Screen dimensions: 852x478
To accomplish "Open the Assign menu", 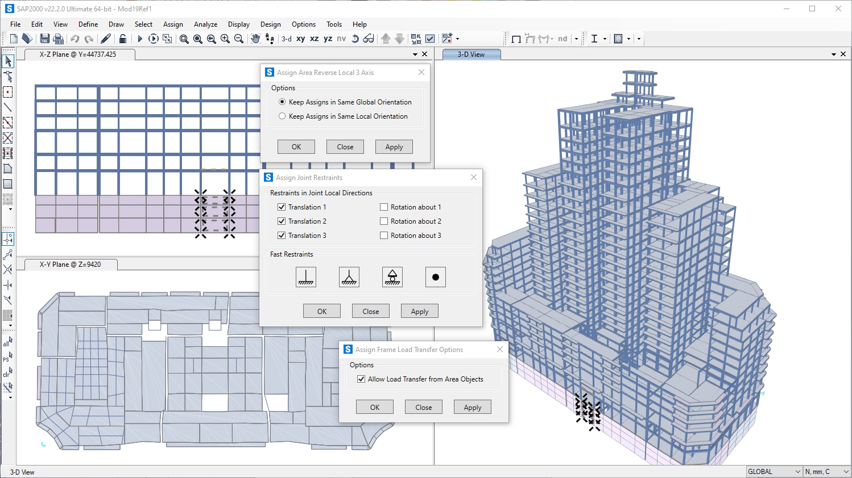I will [x=173, y=24].
